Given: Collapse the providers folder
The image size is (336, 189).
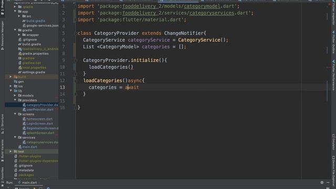Looking at the screenshot, I should (x=15, y=100).
